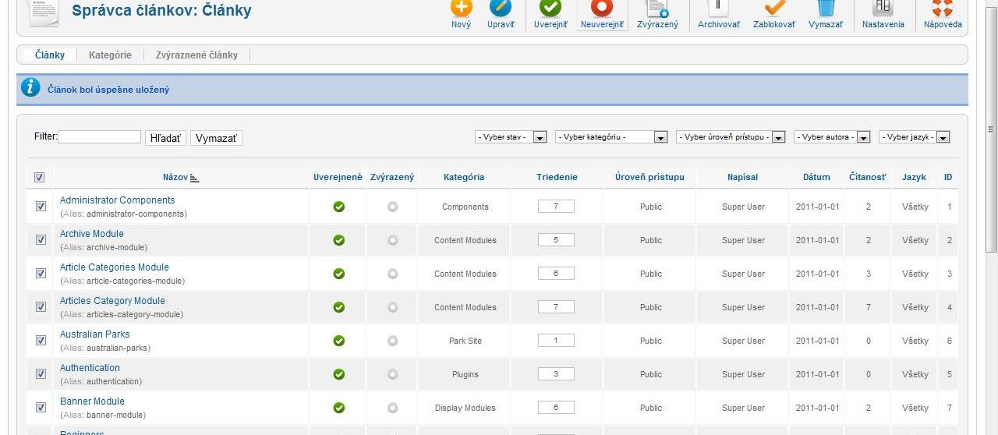Image resolution: width=998 pixels, height=435 pixels.
Task: Open Nápoveda help lifebuoy icon
Action: pos(943,9)
